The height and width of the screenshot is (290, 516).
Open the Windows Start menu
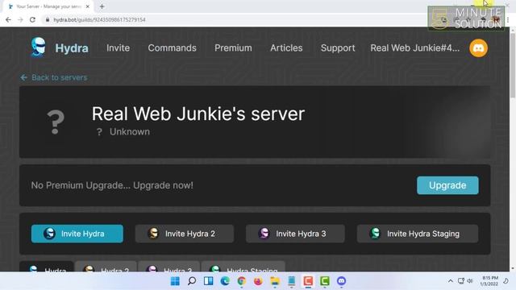pyautogui.click(x=175, y=281)
